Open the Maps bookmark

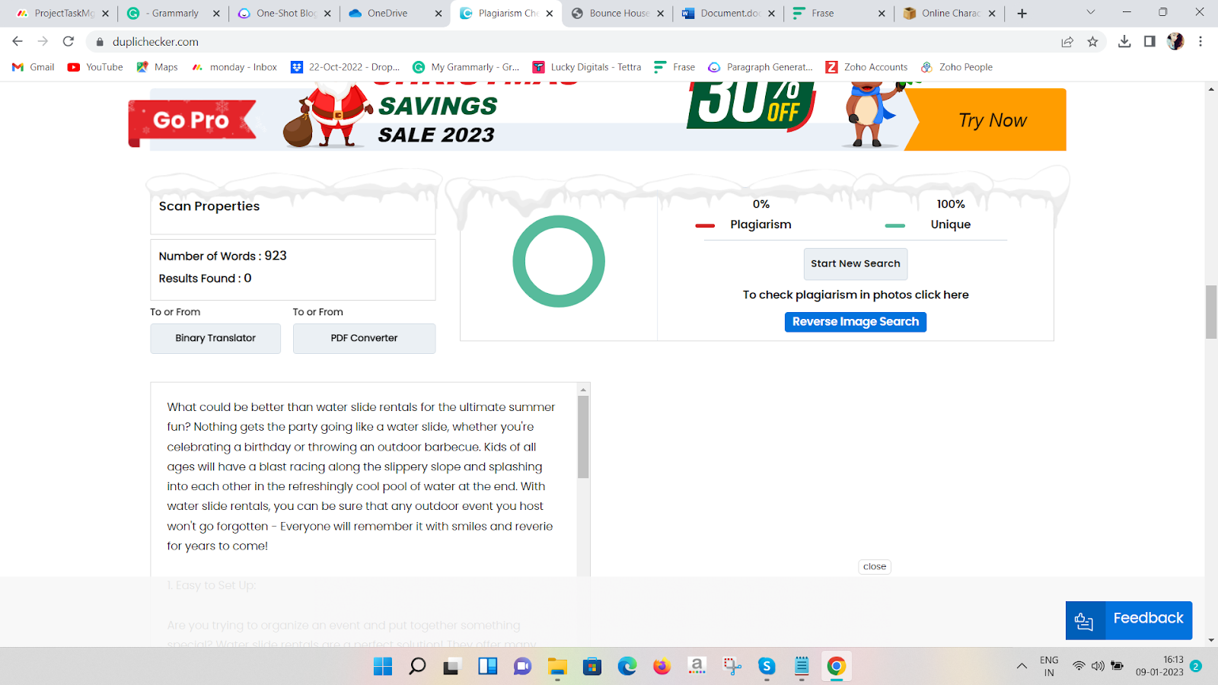(157, 67)
